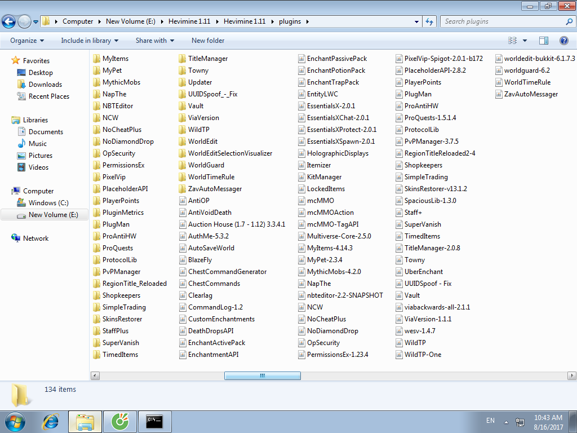Open the Windows Start button
This screenshot has width=577, height=433.
(15, 422)
